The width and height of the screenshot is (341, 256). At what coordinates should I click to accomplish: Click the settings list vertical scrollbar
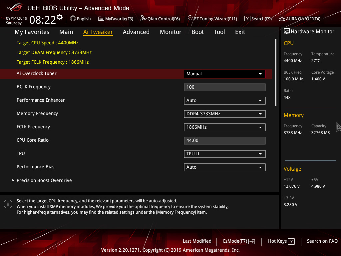[x=276, y=72]
